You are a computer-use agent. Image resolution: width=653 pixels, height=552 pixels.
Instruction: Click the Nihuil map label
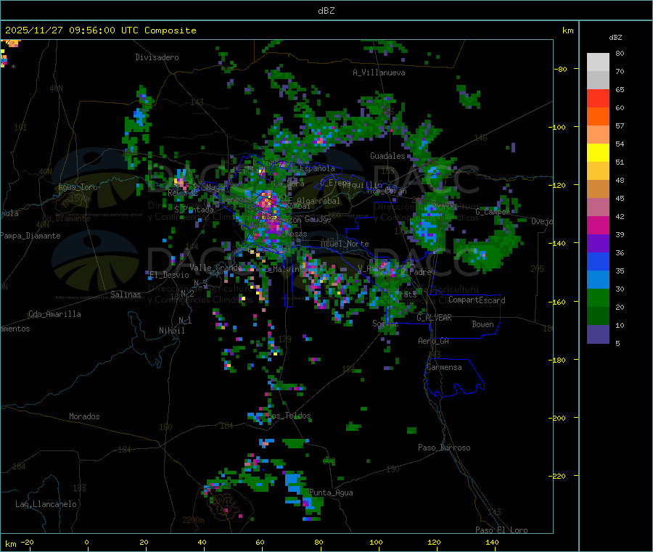coord(171,331)
